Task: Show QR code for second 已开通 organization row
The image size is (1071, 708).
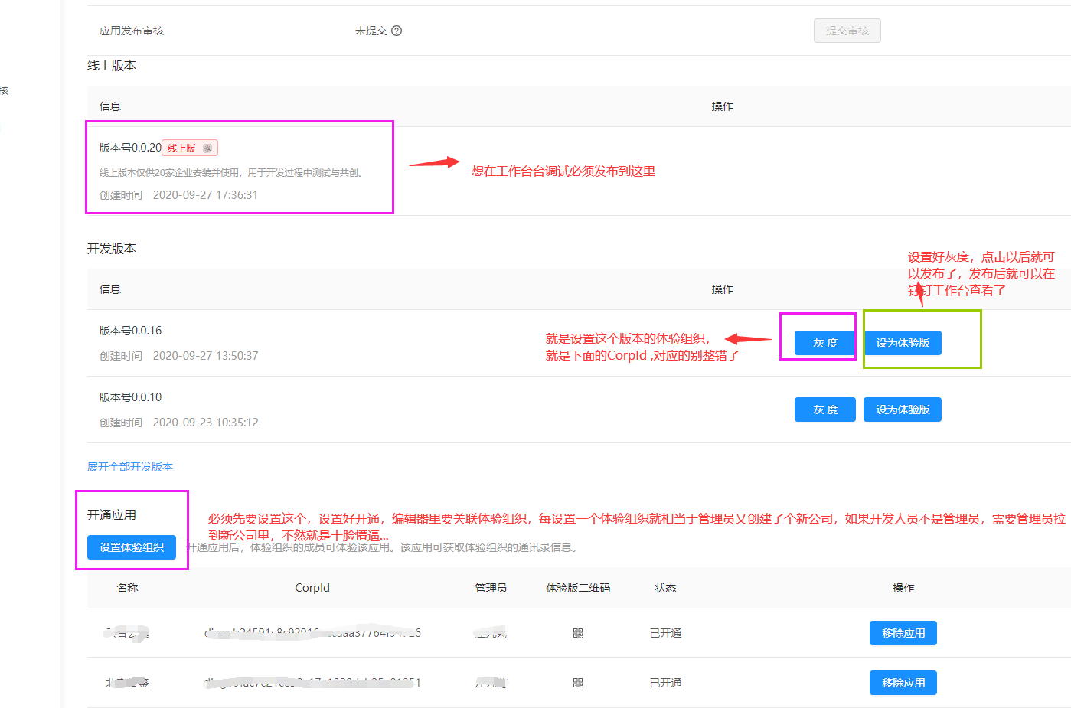Action: [578, 683]
